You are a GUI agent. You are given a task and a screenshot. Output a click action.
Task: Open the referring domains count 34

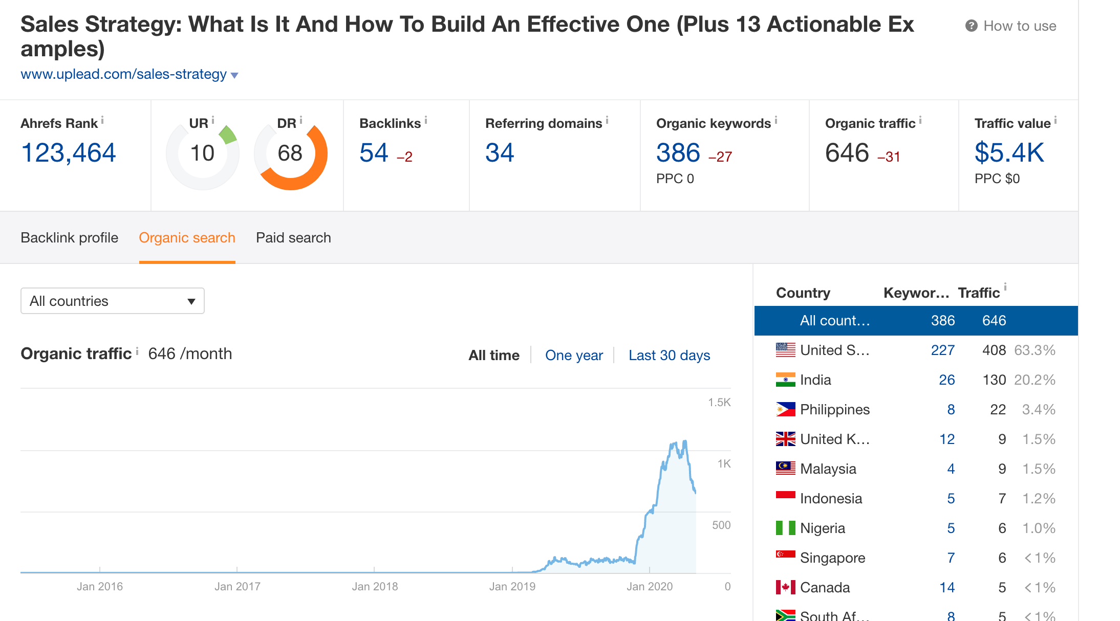pos(500,153)
